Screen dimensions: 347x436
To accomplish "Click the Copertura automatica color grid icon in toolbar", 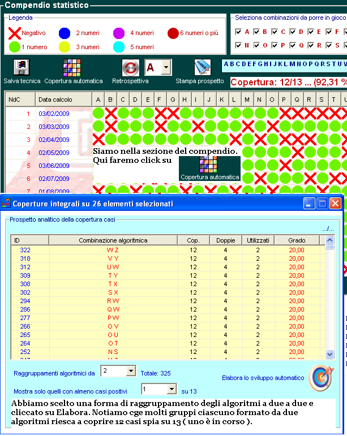I will coord(72,67).
